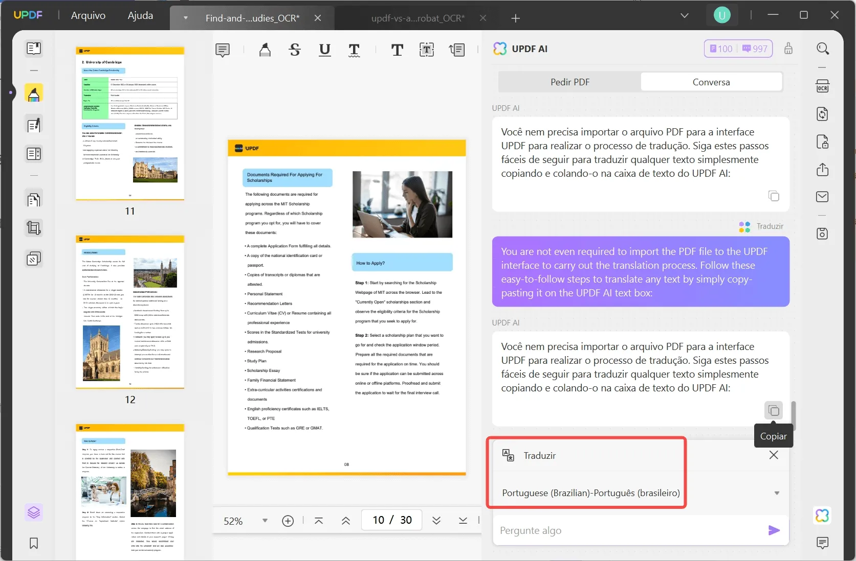
Task: Close the Traduzir translate mode
Action: [774, 455]
